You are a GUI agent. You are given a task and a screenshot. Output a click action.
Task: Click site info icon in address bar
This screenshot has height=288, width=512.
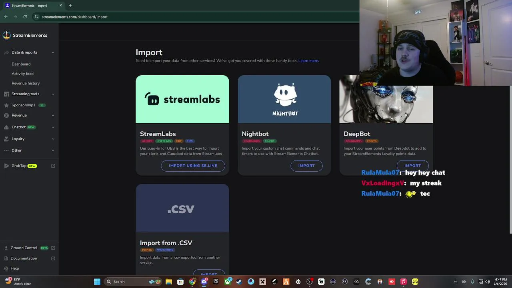pos(36,17)
